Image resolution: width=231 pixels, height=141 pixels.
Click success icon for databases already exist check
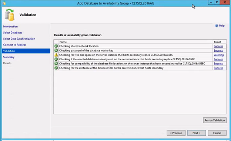(56, 59)
